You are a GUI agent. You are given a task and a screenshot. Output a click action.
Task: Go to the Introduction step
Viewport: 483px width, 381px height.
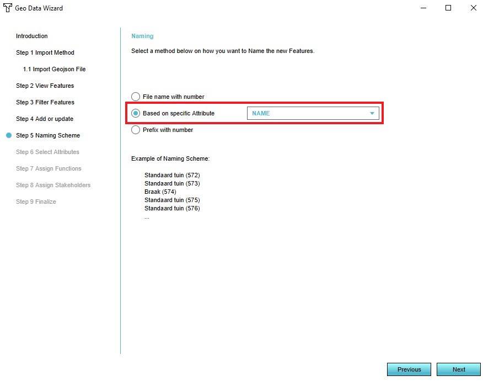pos(31,36)
